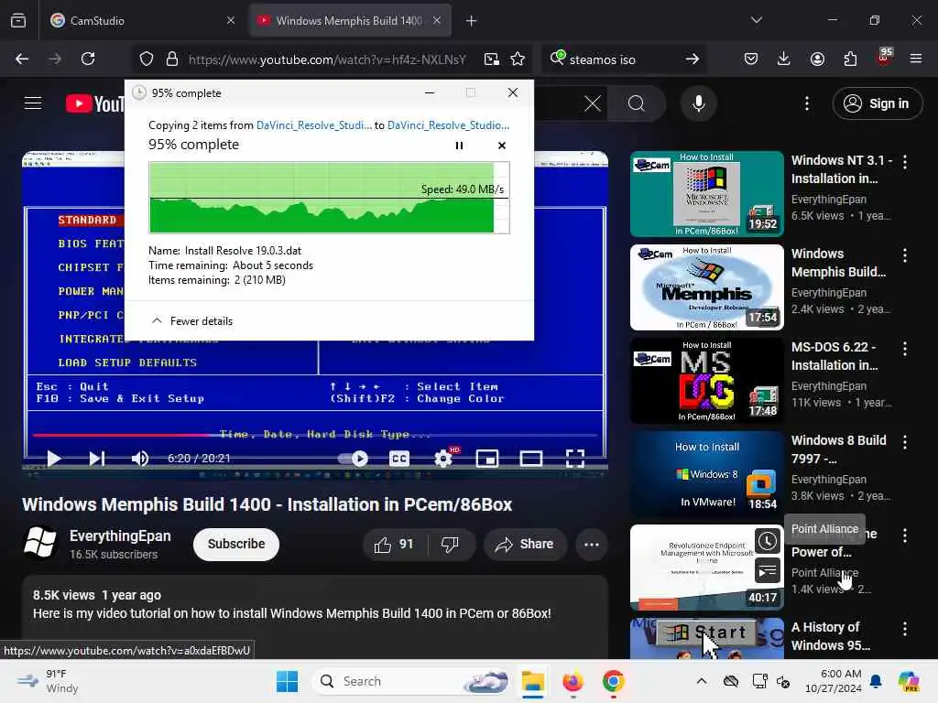Screen dimensions: 938x703
Task: Enter fullscreen video mode
Action: [x=575, y=459]
